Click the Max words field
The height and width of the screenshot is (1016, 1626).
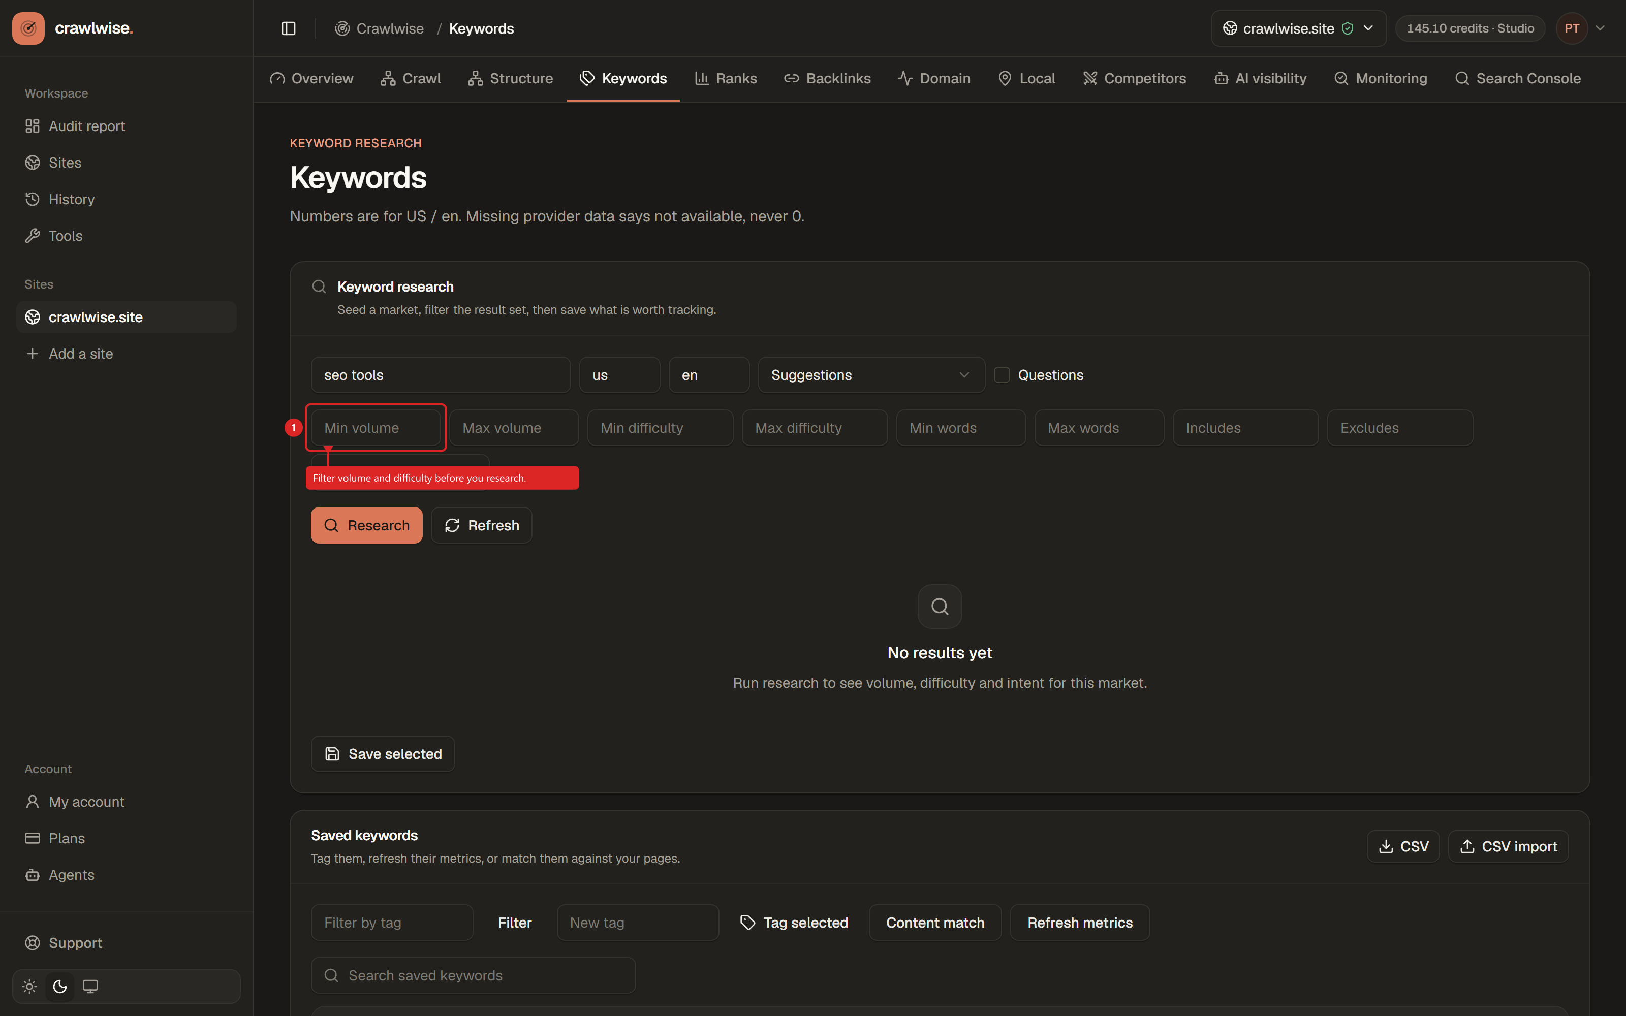[1099, 428]
